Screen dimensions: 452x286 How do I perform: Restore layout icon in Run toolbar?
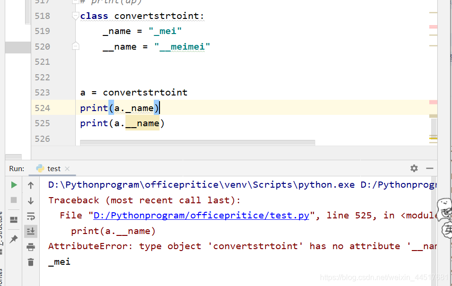14,220
